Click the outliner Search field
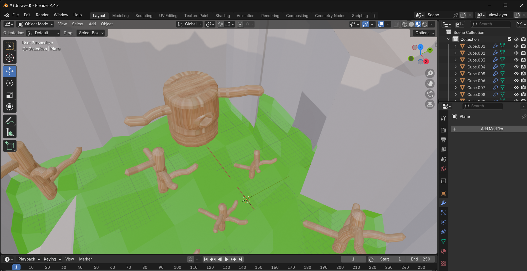The image size is (527, 271). pyautogui.click(x=491, y=24)
